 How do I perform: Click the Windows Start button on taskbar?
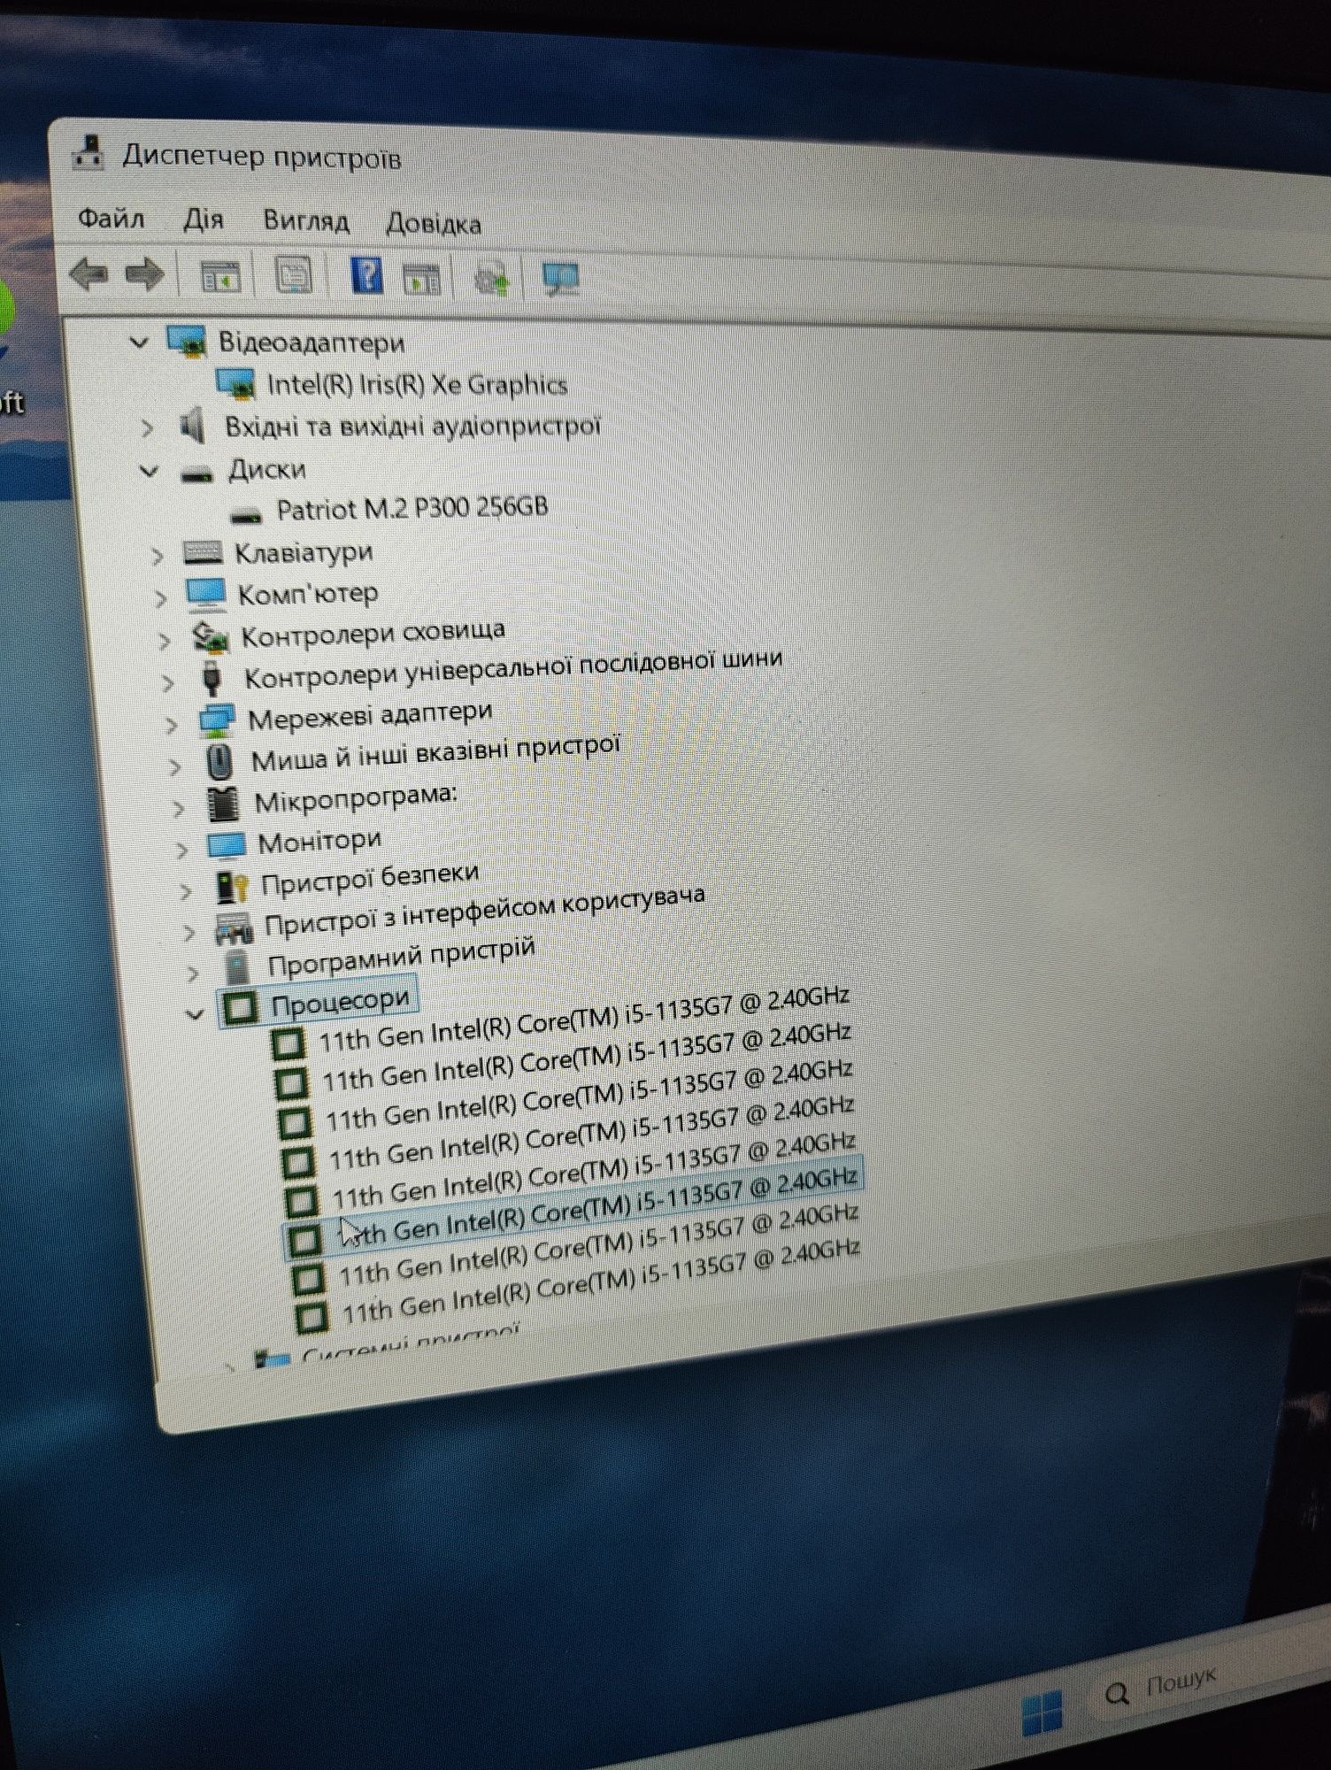pos(1042,1712)
